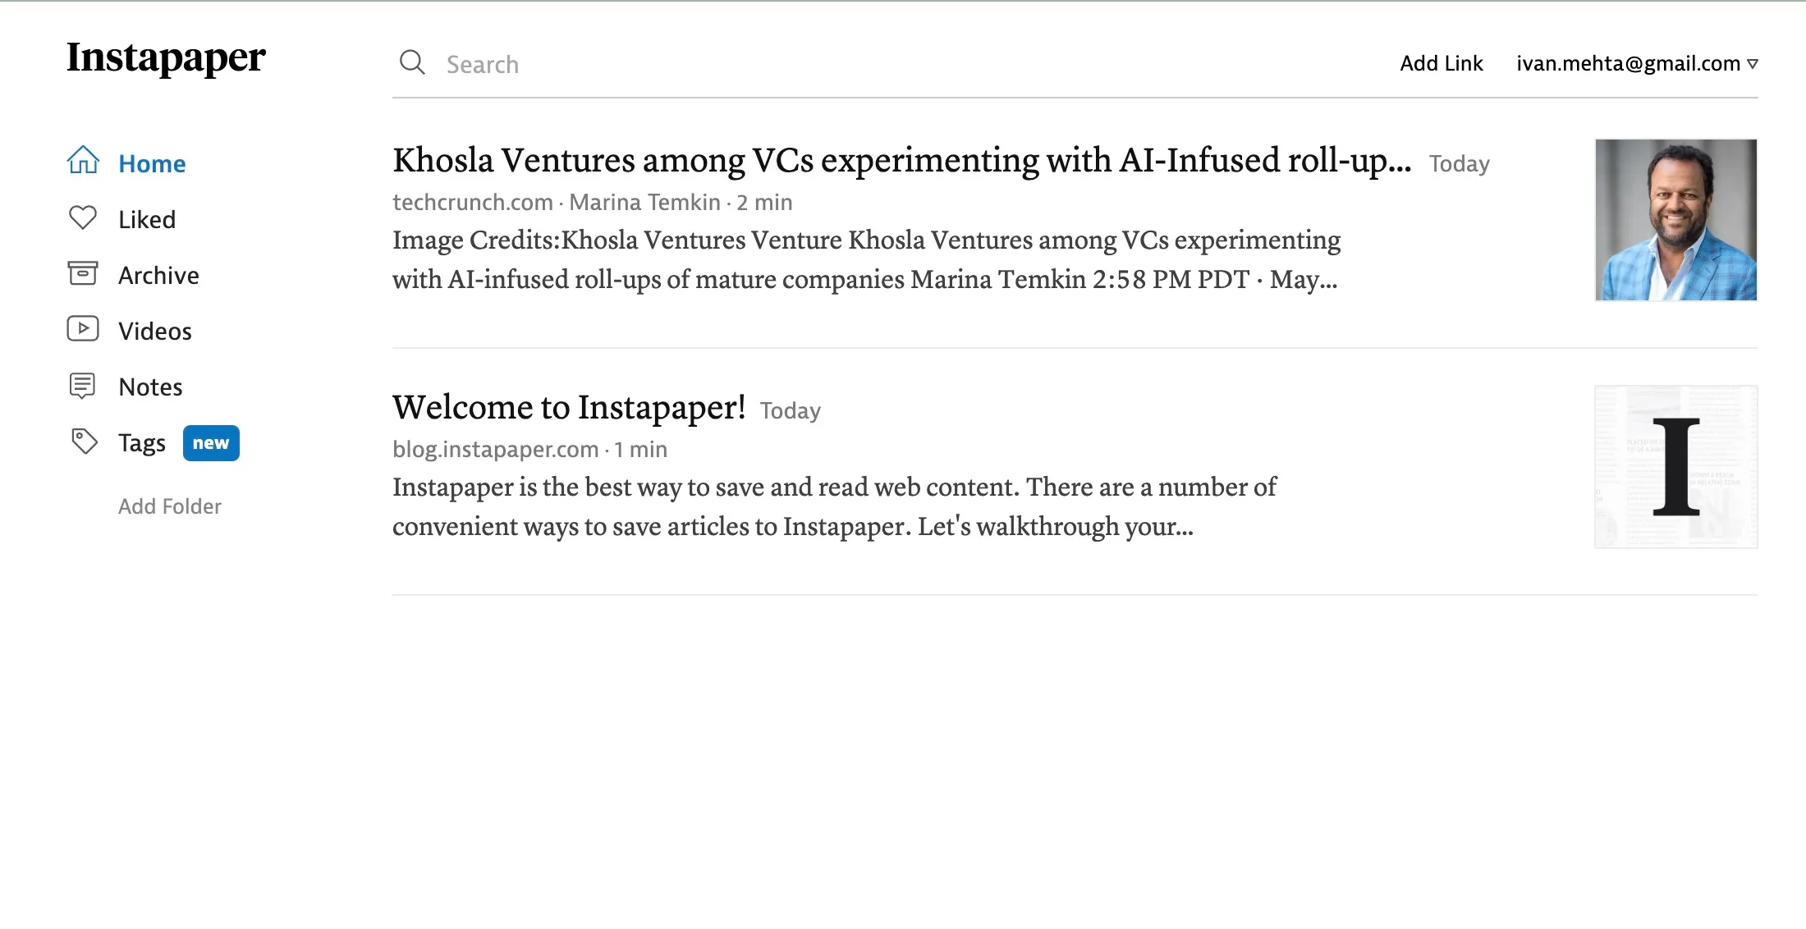Open the Welcome to Instapaper! article
The width and height of the screenshot is (1806, 929).
(x=569, y=408)
